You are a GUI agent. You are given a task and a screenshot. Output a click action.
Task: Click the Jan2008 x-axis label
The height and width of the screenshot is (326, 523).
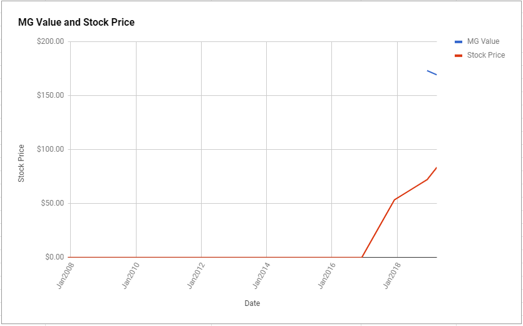click(65, 276)
